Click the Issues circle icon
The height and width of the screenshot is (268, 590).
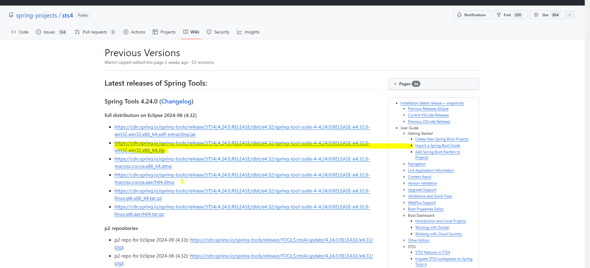point(38,32)
